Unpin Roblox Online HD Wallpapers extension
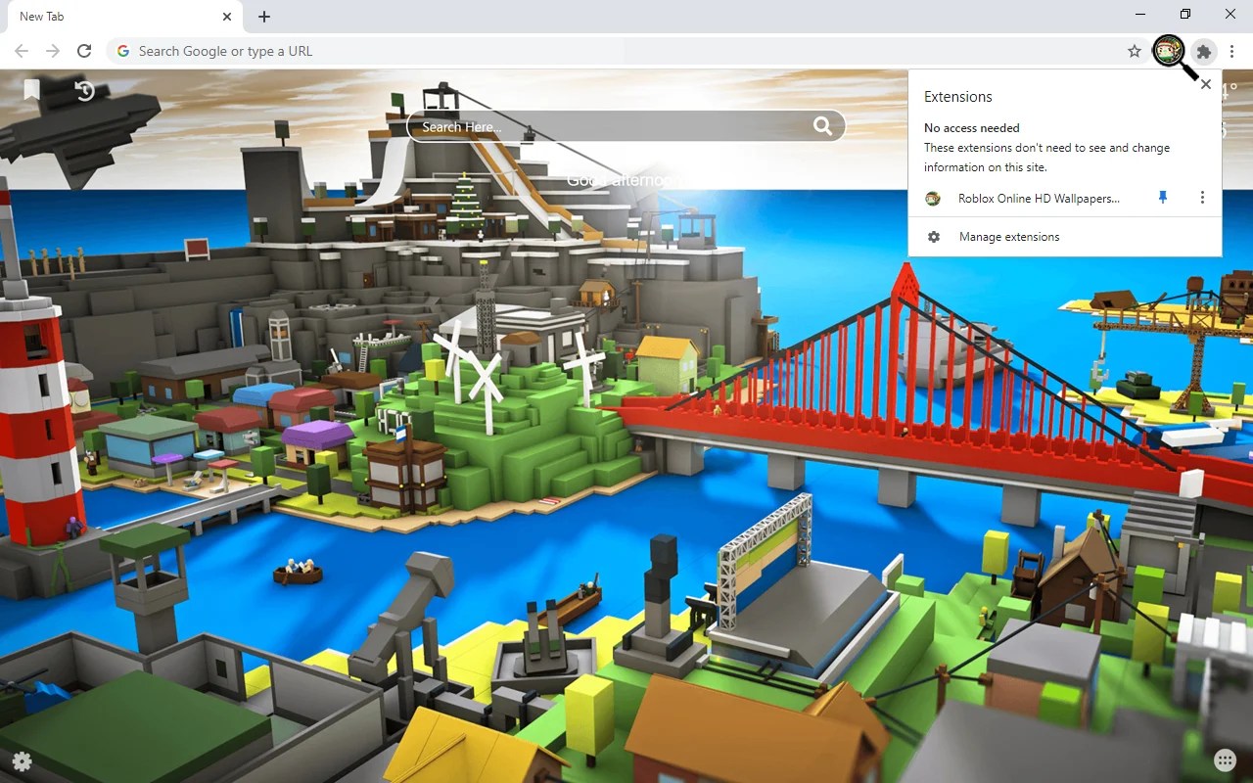 click(x=1163, y=198)
